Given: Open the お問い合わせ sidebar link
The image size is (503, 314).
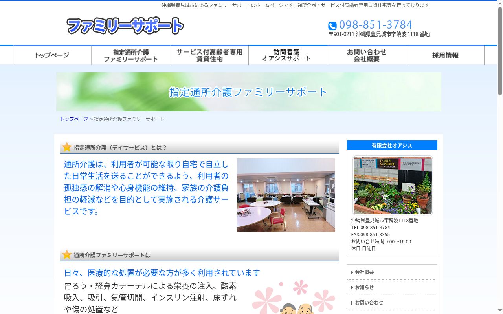Looking at the screenshot, I should pyautogui.click(x=392, y=303).
